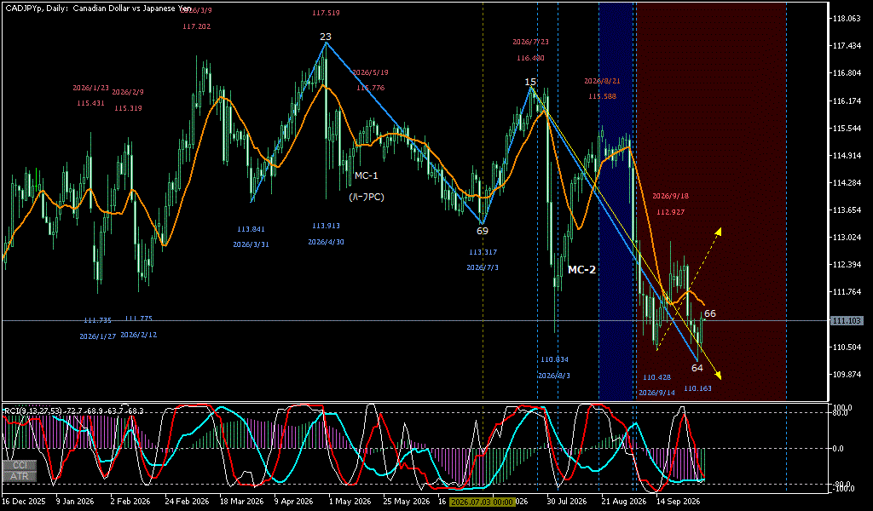This screenshot has width=873, height=511.
Task: Click the 2026/2/12 date label
Action: click(x=139, y=335)
